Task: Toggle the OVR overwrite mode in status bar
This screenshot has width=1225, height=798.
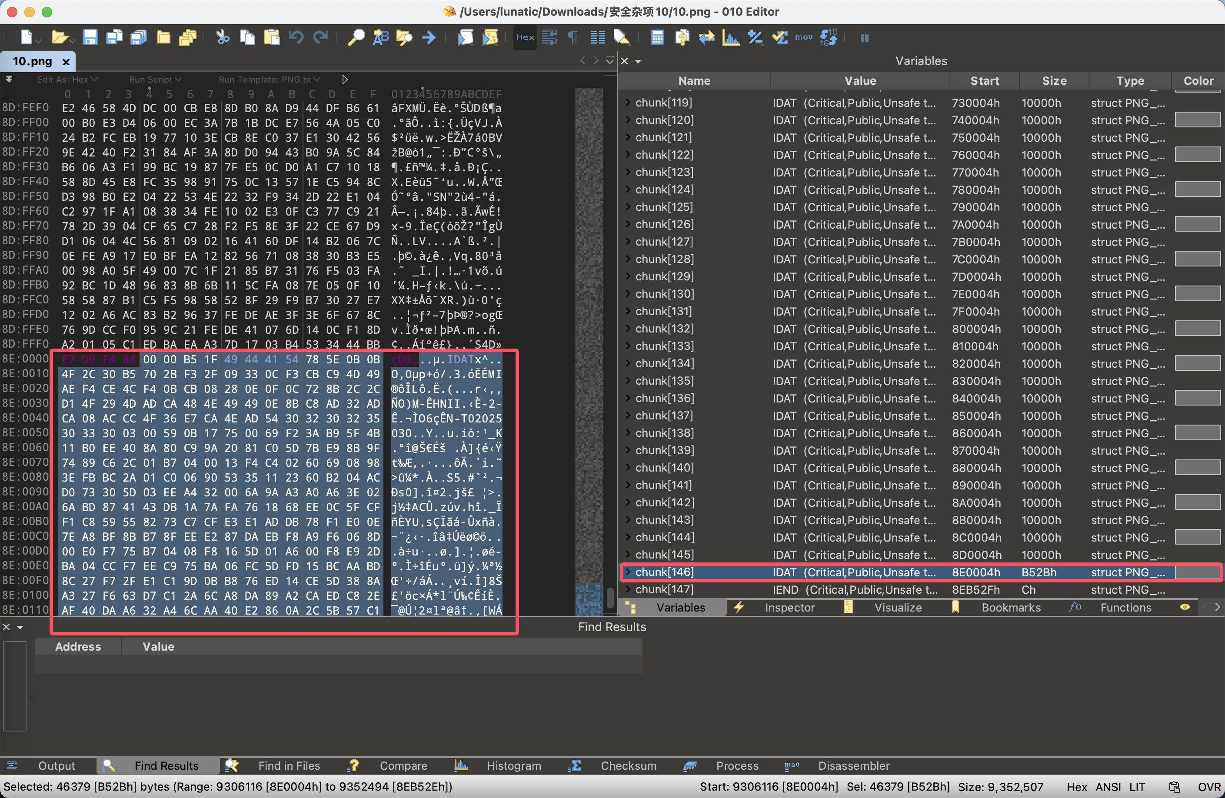Action: (x=1208, y=787)
